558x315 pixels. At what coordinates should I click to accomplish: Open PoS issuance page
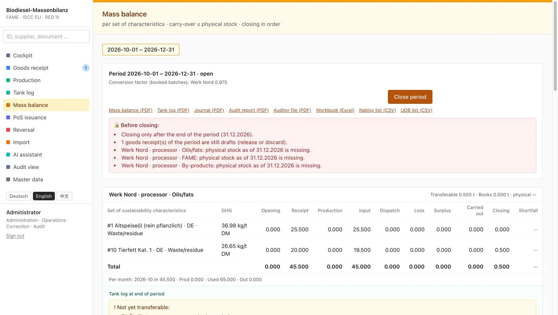[x=46, y=117]
